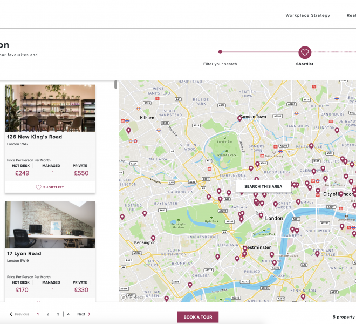Click the map pin near Temple

tap(298, 202)
